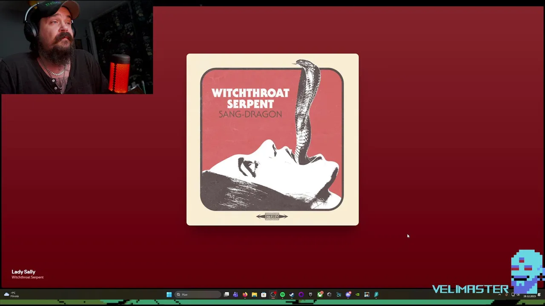Image resolution: width=545 pixels, height=306 pixels.
Task: Open teal swirl app at taskbar end
Action: [x=376, y=295]
